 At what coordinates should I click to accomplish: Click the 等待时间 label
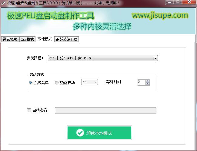pos(113,82)
